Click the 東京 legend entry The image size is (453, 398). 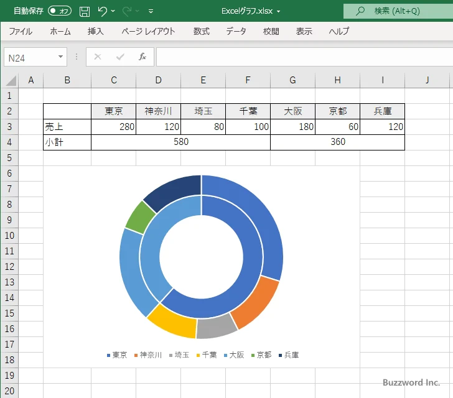point(117,355)
